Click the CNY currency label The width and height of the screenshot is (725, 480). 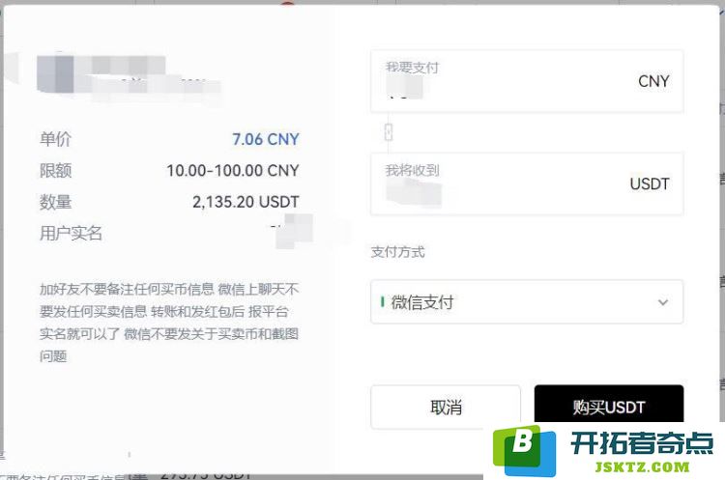click(x=653, y=81)
